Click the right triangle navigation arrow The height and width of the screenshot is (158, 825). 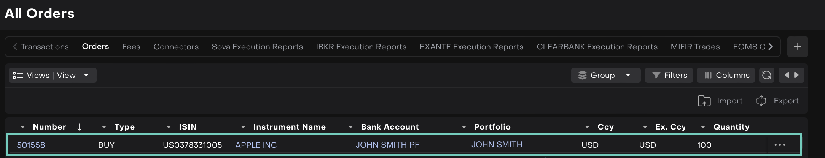(x=796, y=75)
